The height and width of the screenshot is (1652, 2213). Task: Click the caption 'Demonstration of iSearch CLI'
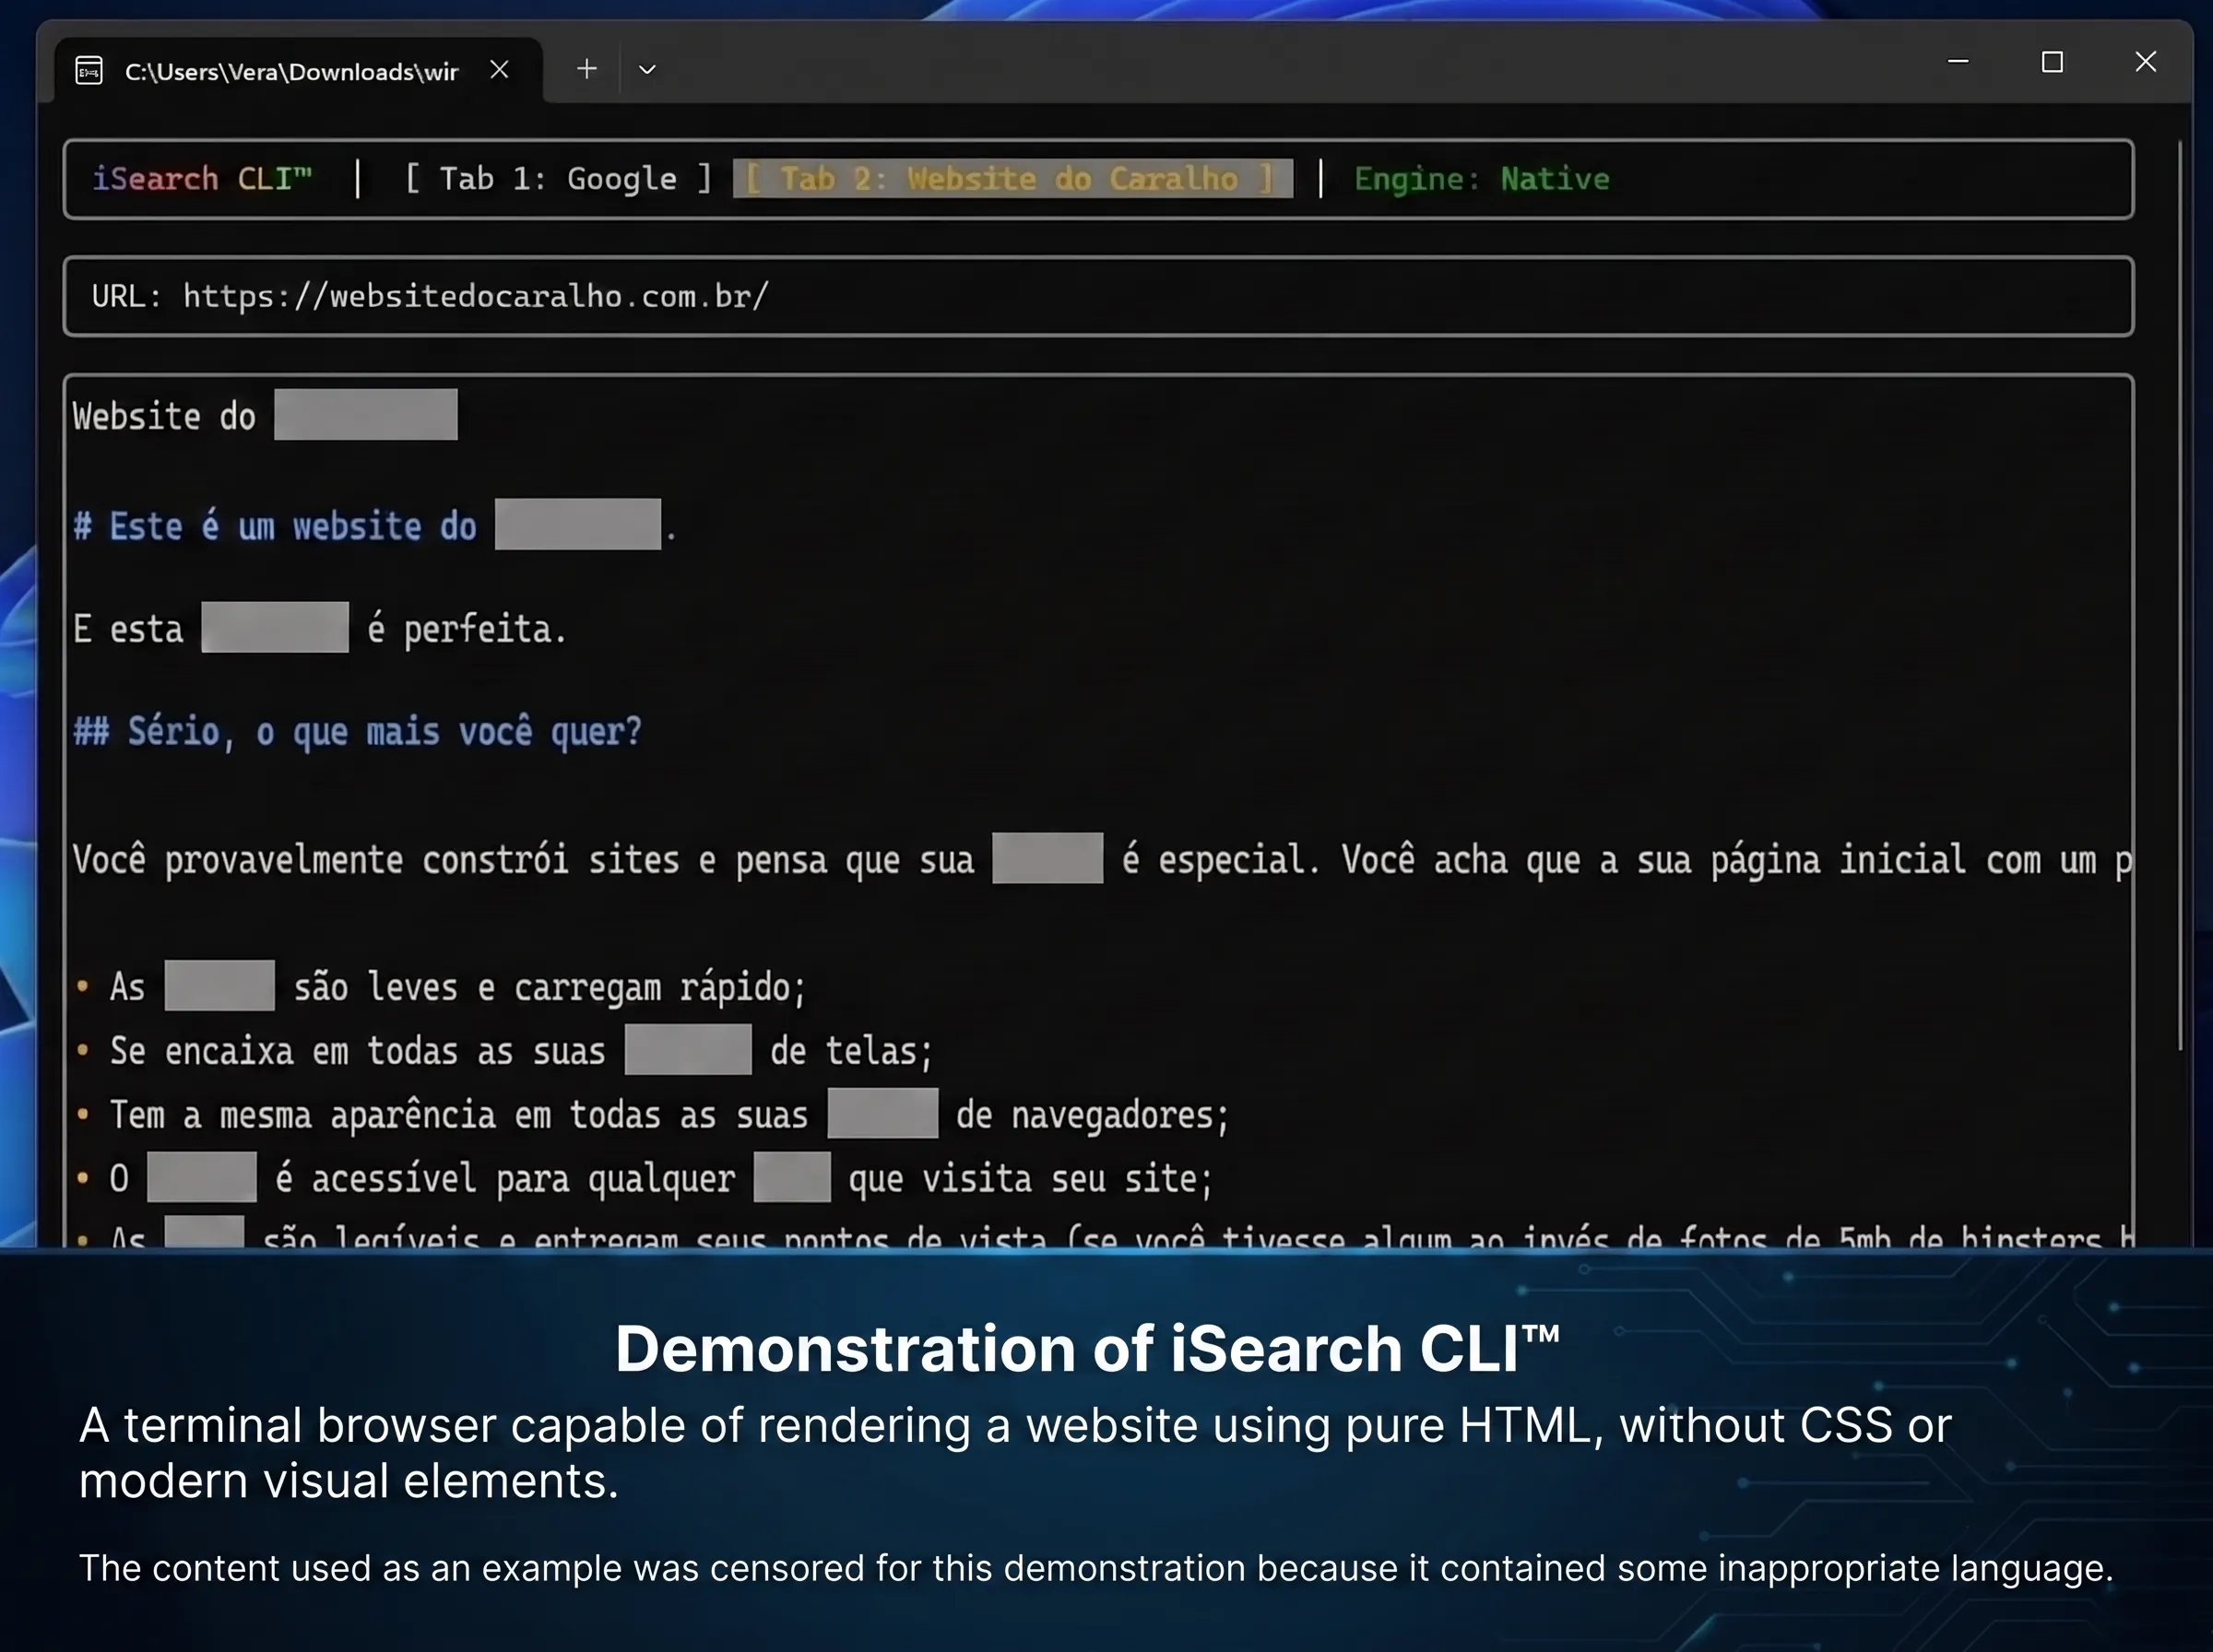click(1088, 1347)
